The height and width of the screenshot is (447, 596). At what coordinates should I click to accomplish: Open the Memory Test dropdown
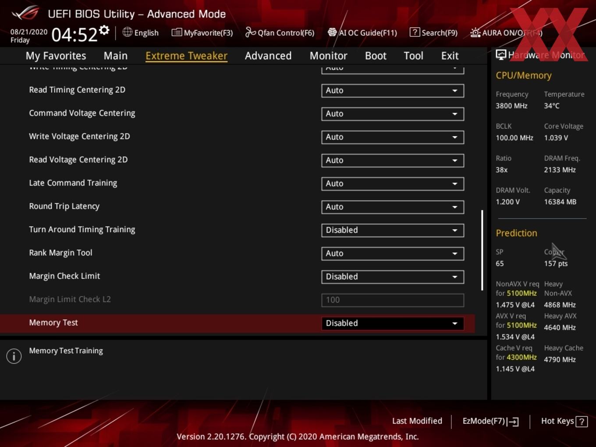click(x=393, y=323)
